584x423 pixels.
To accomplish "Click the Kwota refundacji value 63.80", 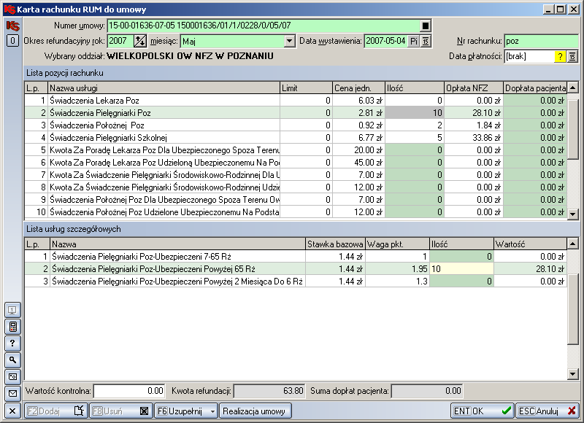I will (269, 391).
